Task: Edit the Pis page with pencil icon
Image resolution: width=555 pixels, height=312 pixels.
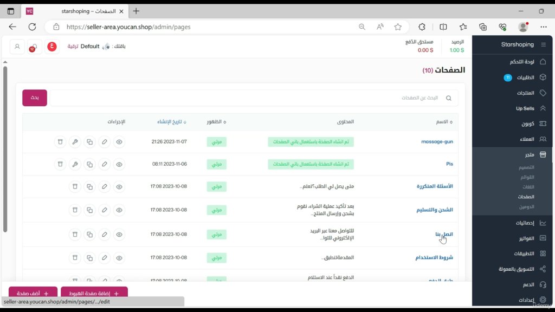Action: [105, 165]
